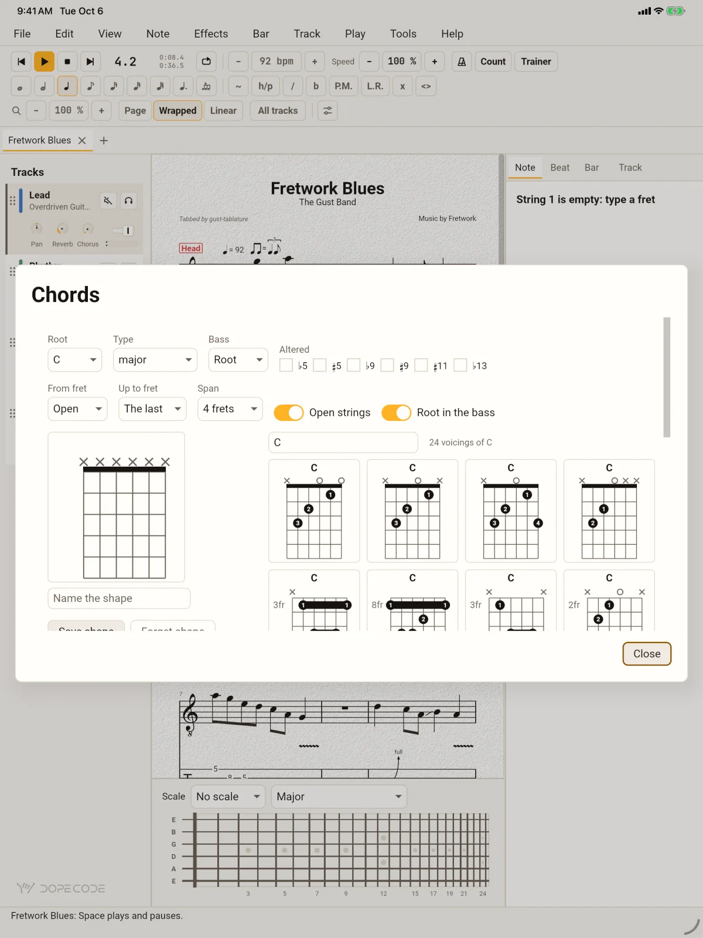
Task: Jump back to the start of the song
Action: point(22,62)
